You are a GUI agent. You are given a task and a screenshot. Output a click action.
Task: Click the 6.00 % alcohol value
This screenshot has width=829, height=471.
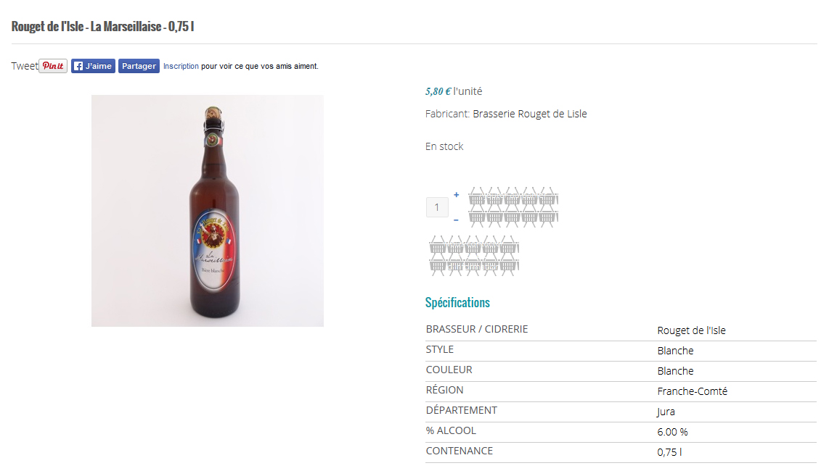[672, 432]
